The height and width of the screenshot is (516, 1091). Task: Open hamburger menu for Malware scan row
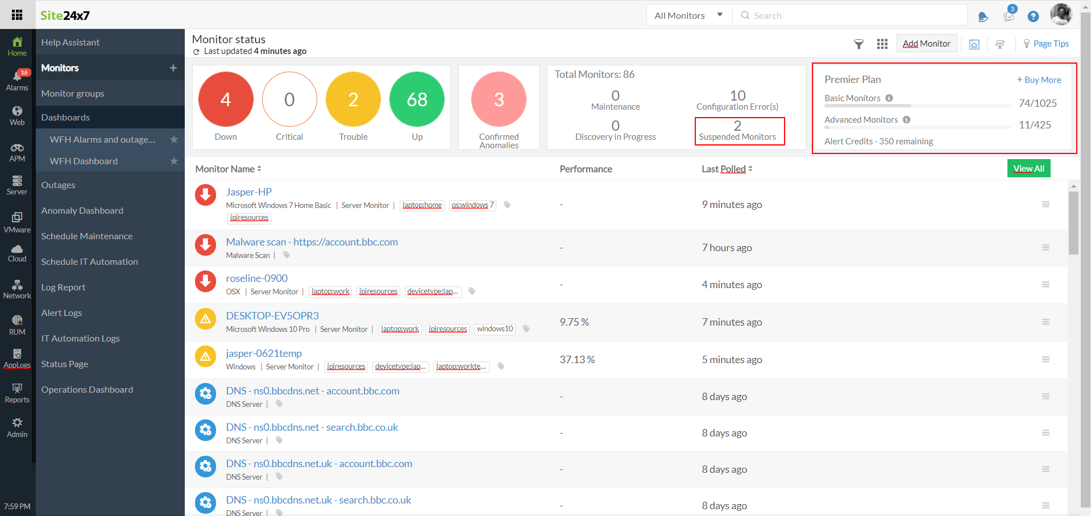1046,247
